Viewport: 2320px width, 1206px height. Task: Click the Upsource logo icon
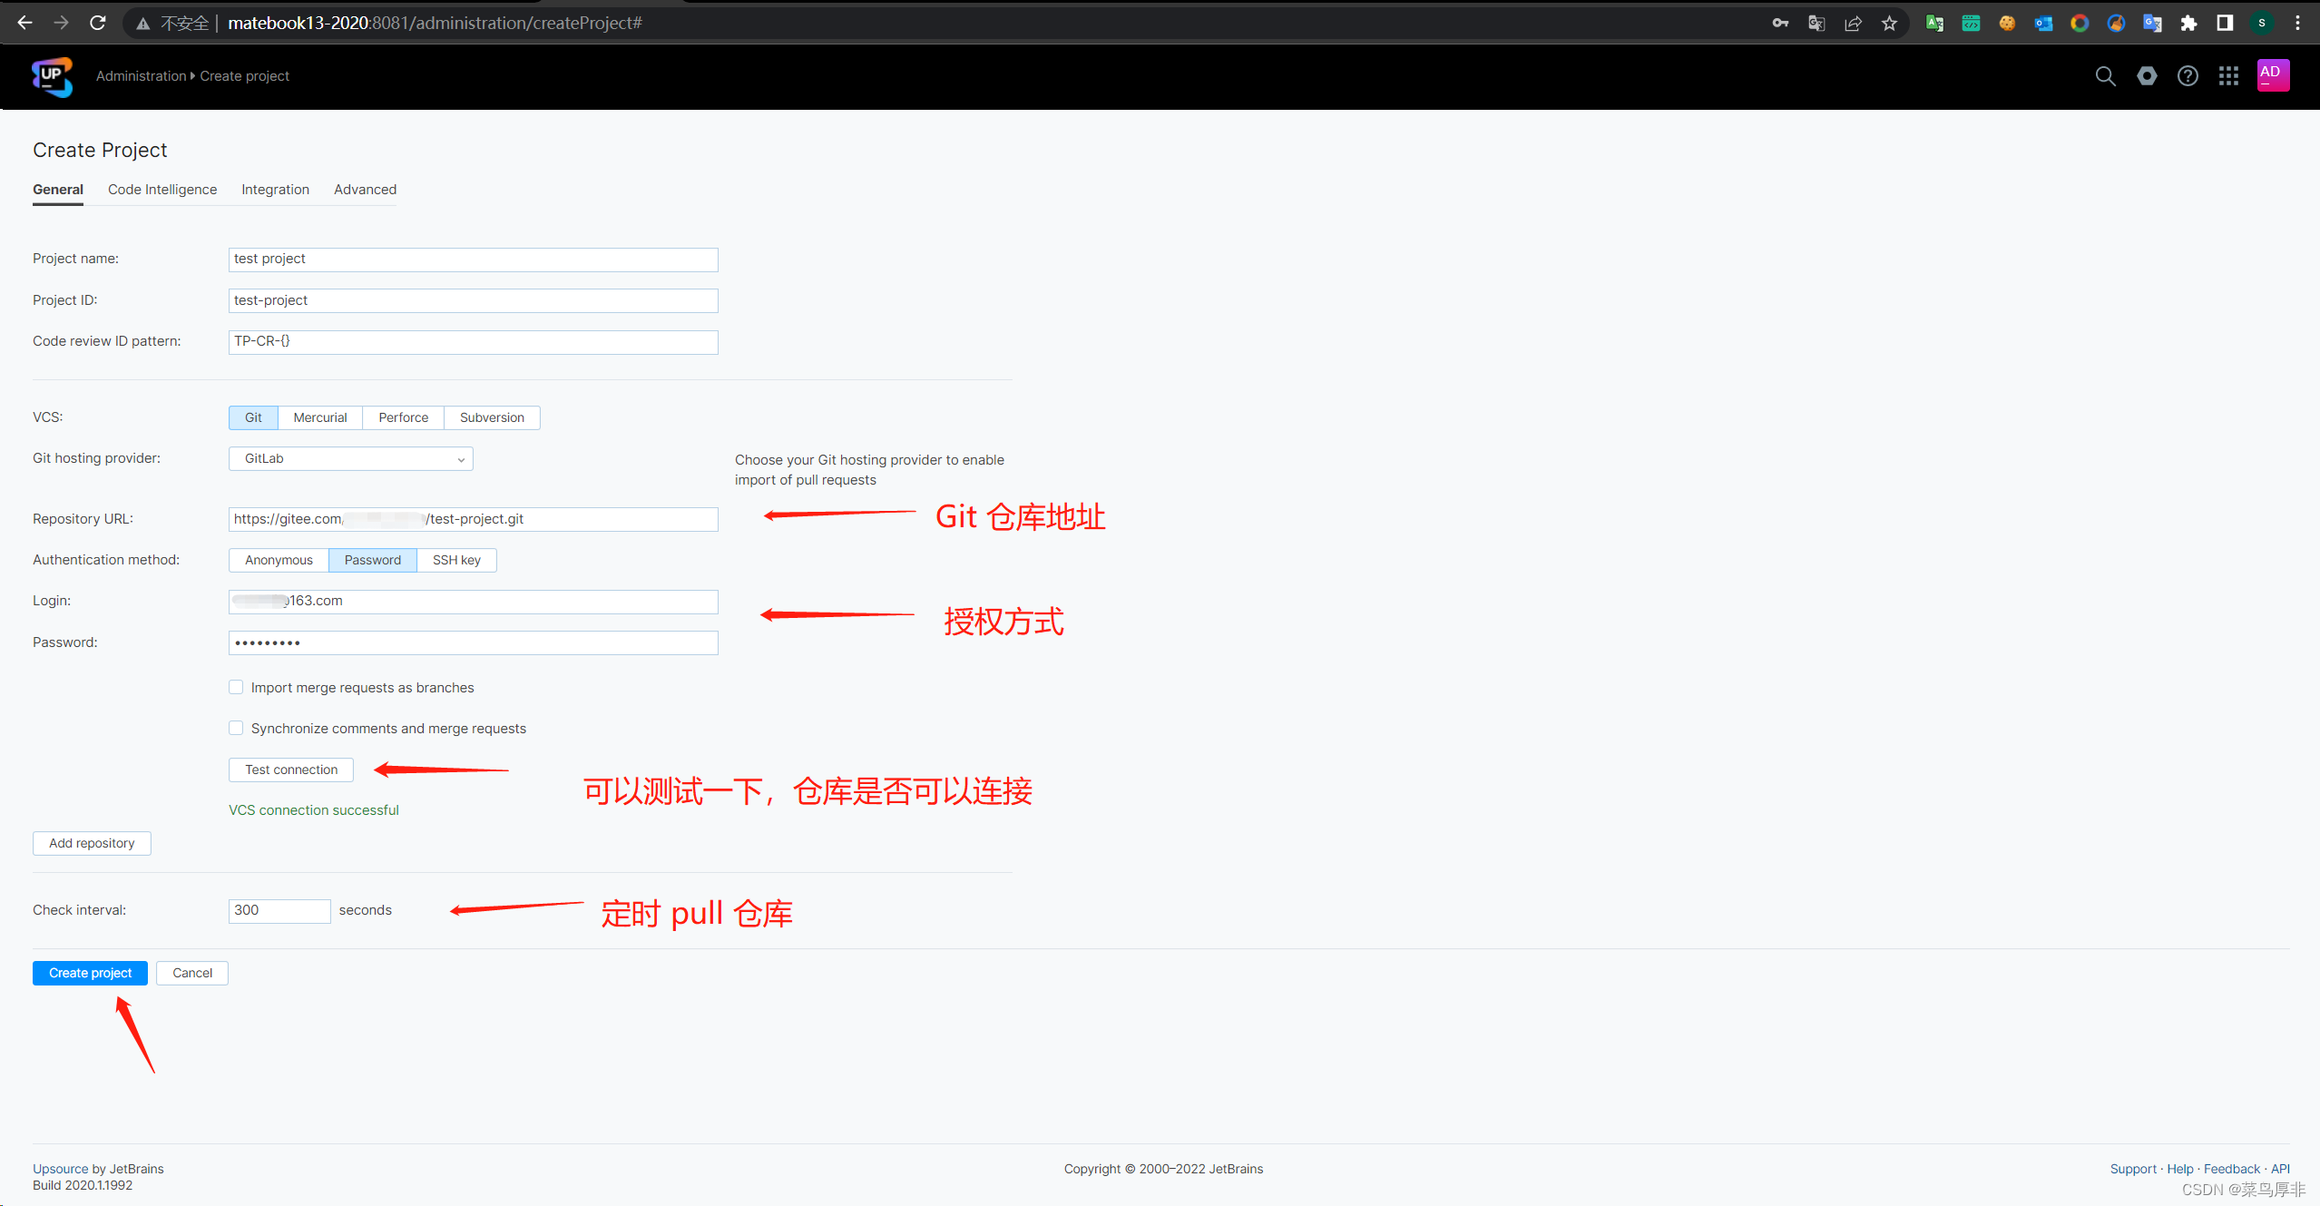52,76
